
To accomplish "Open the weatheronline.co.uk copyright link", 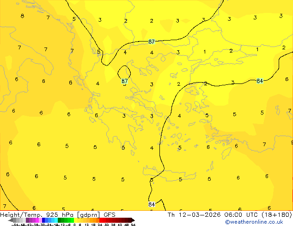I will [x=254, y=222].
